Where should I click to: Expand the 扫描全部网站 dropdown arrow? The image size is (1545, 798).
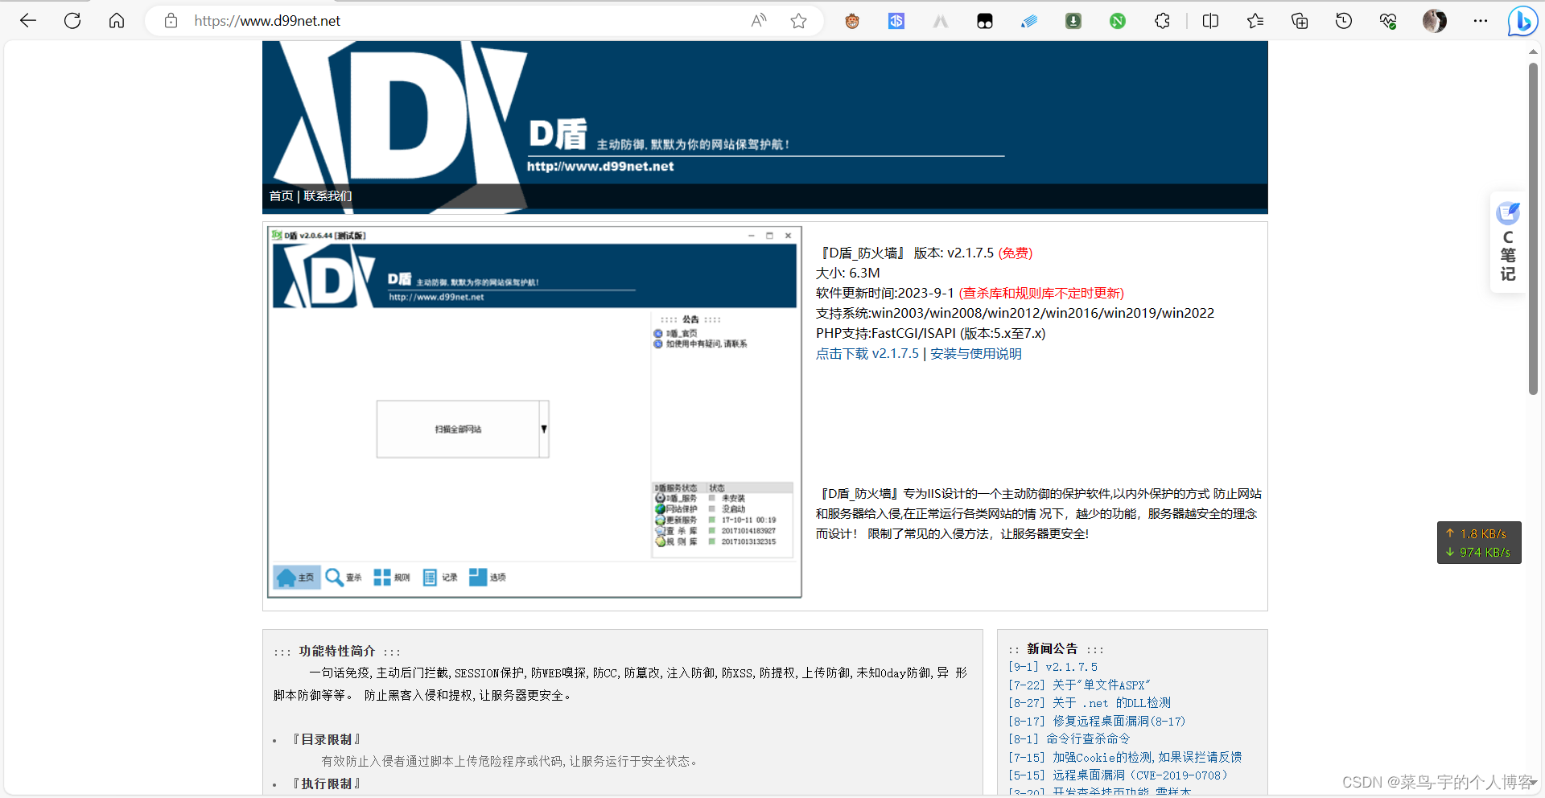tap(544, 429)
